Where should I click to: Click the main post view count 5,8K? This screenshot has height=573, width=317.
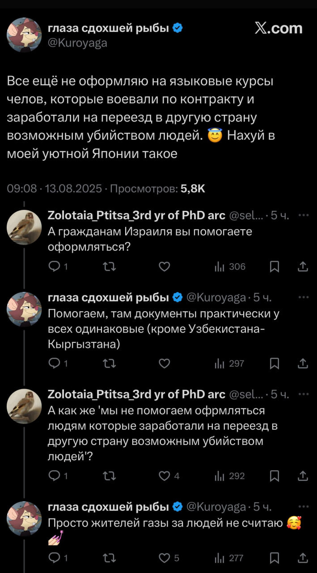click(x=193, y=188)
